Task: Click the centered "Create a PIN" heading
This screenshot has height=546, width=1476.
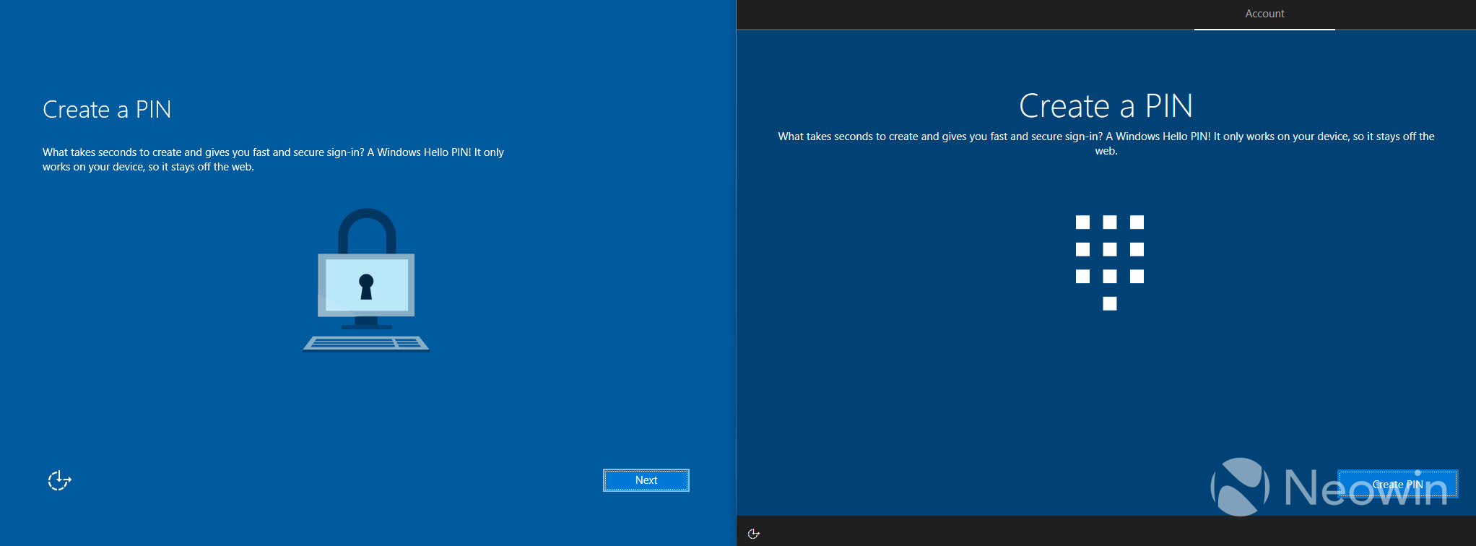Action: 1106,106
